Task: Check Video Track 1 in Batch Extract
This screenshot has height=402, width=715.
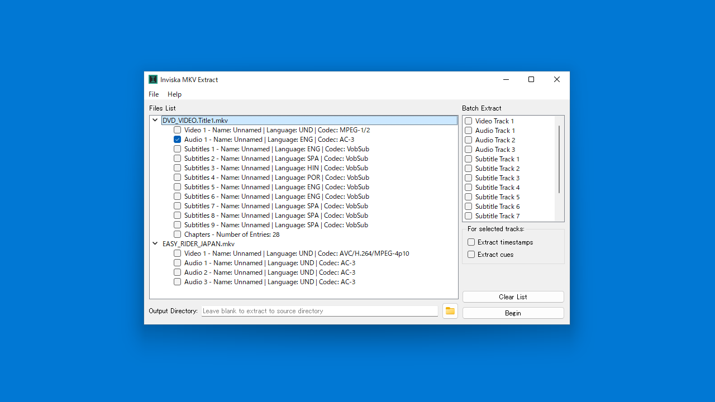Action: 468,121
